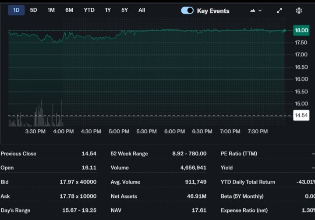This screenshot has height=220, width=315.
Task: Expand the chart type chevron dropdown
Action: click(260, 11)
